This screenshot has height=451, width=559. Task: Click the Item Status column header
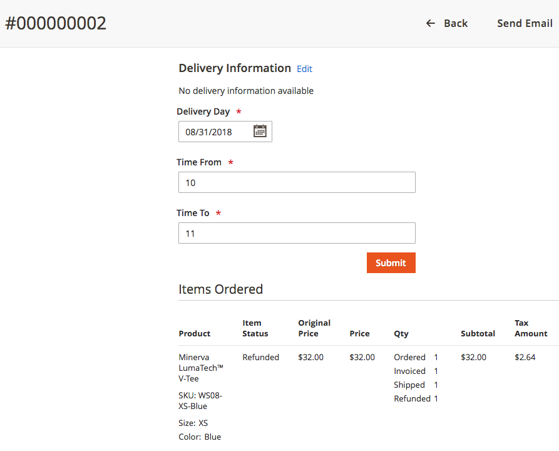pos(255,328)
